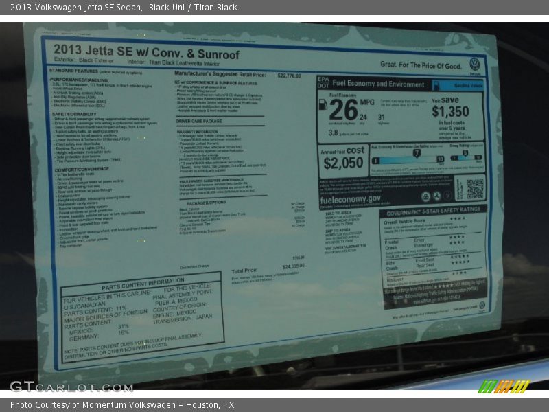Click the $24,035.00 total price value
Screen dimensions: 549x412
click(x=293, y=266)
